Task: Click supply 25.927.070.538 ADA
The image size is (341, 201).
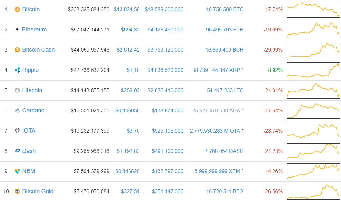Action: (x=216, y=110)
